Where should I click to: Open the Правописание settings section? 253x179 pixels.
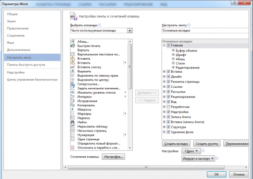coord(18,28)
